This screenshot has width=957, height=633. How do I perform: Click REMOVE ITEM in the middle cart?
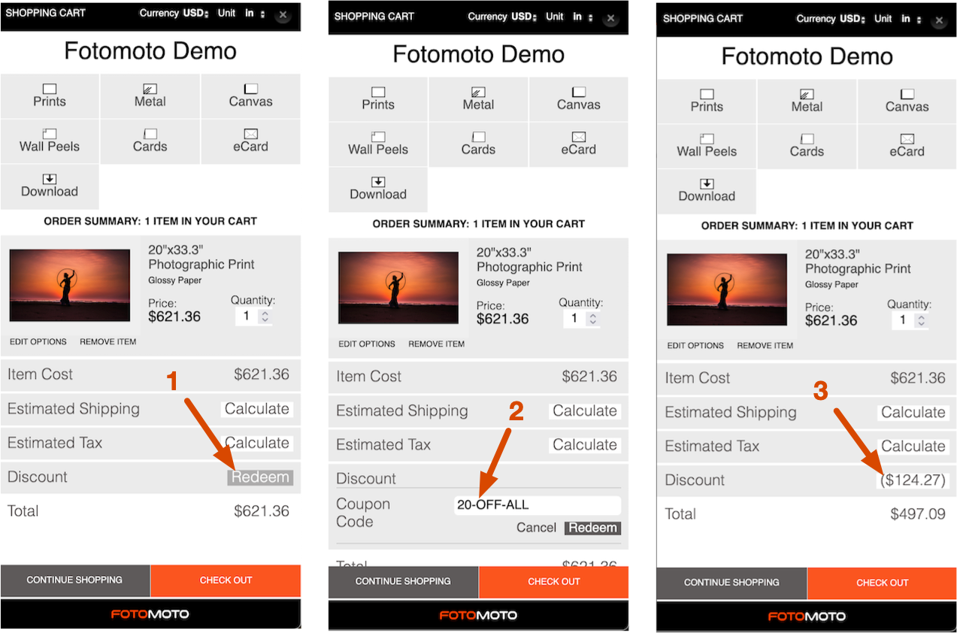(437, 344)
